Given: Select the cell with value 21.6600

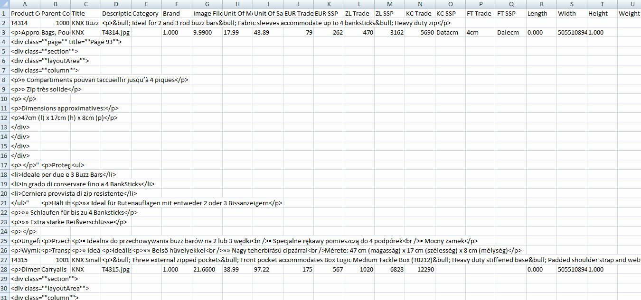Looking at the screenshot, I should click(x=207, y=269).
